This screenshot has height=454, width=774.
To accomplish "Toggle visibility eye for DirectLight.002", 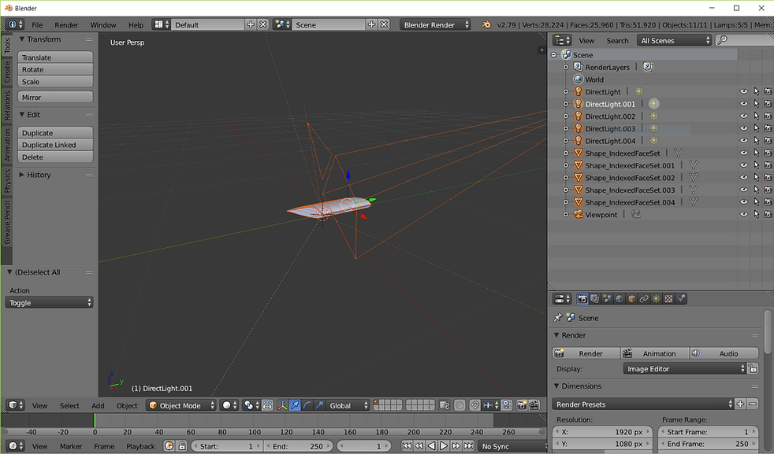I will (744, 116).
